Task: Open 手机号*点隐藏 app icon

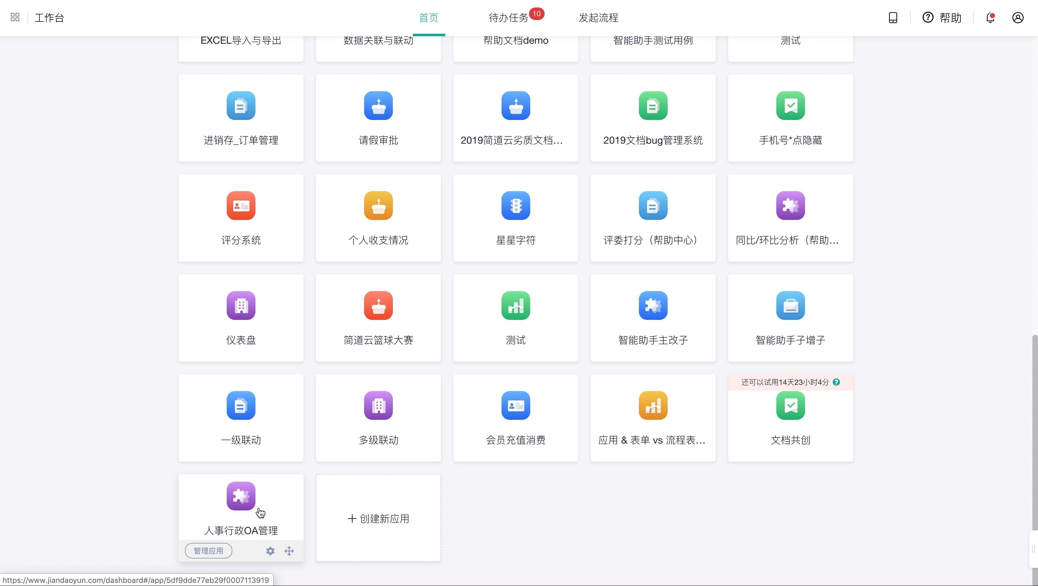Action: coord(791,106)
